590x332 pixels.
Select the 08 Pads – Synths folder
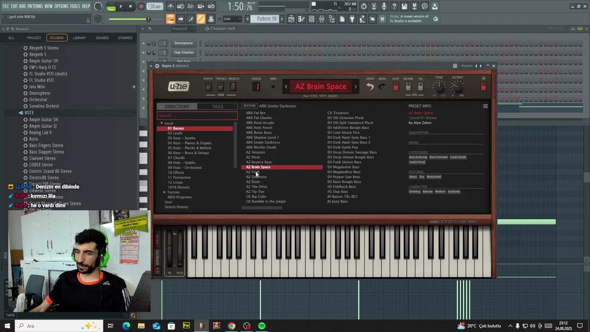coord(182,162)
